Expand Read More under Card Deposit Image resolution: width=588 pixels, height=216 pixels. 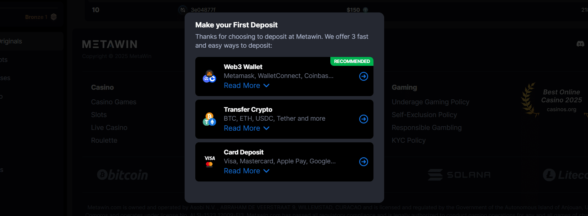pos(247,171)
